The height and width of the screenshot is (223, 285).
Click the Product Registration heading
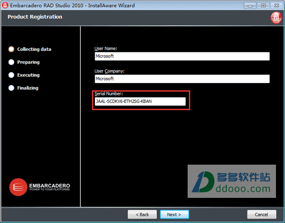click(35, 17)
